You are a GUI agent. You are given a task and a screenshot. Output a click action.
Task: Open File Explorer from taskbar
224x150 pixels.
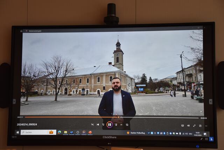click(x=65, y=132)
